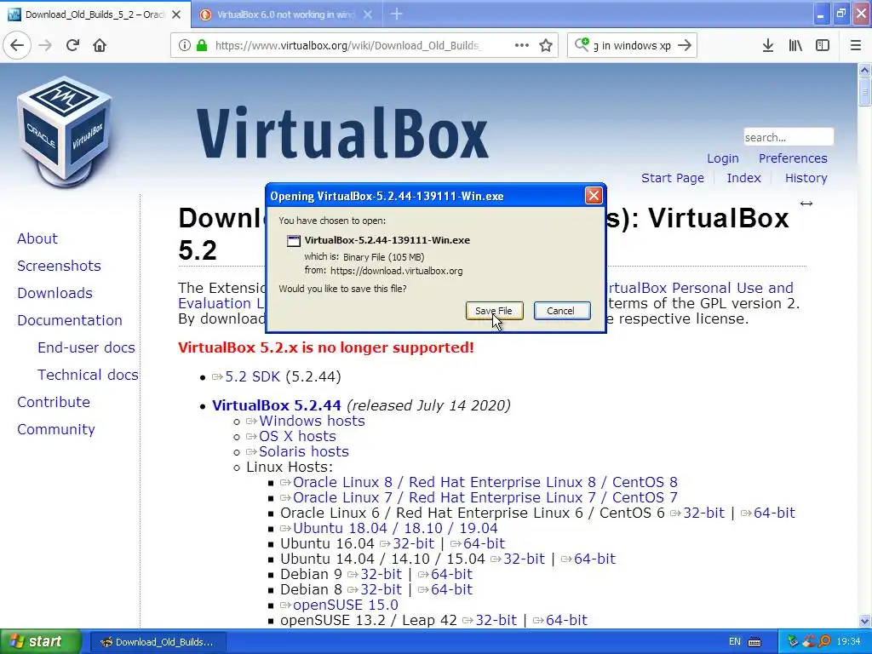Open a new tab with the plus icon
Image resolution: width=872 pixels, height=654 pixels.
(x=397, y=14)
